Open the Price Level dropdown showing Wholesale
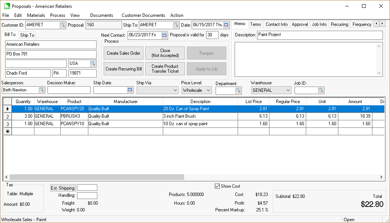Screen dimensions: 390x223 [x=209, y=90]
